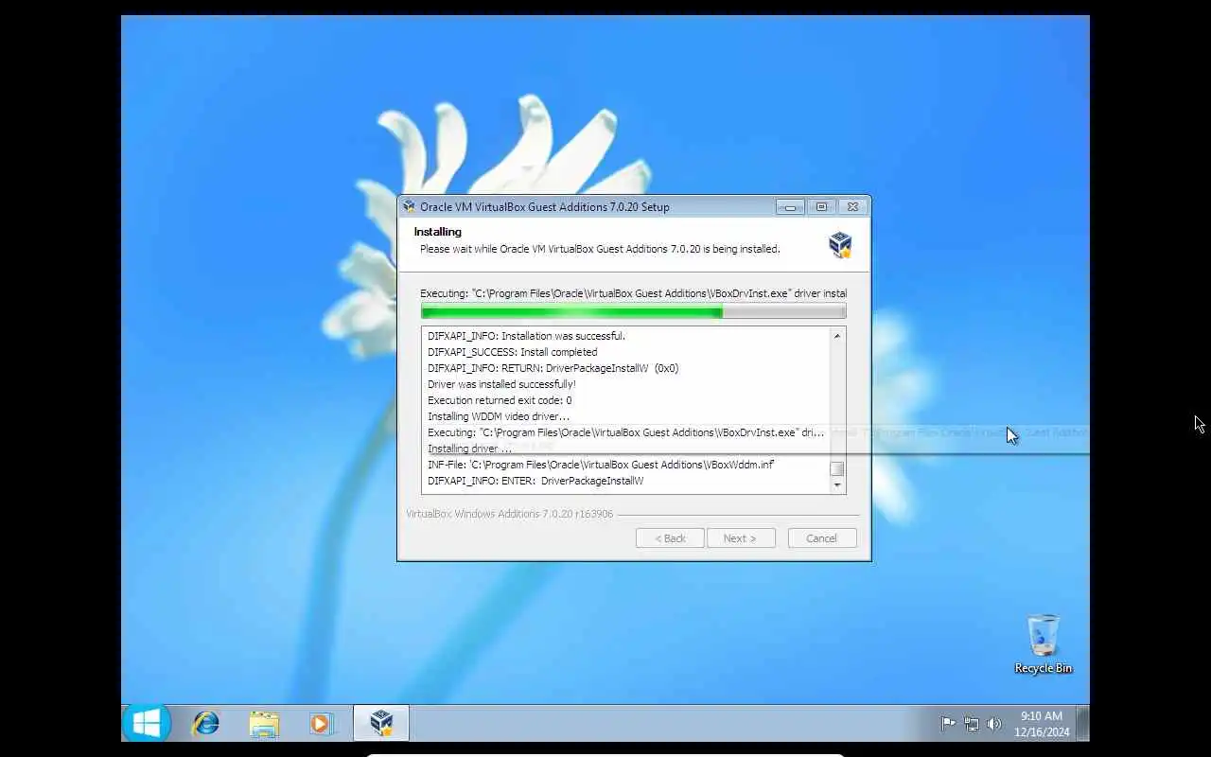
Task: Click the < Back button
Action: pos(670,538)
